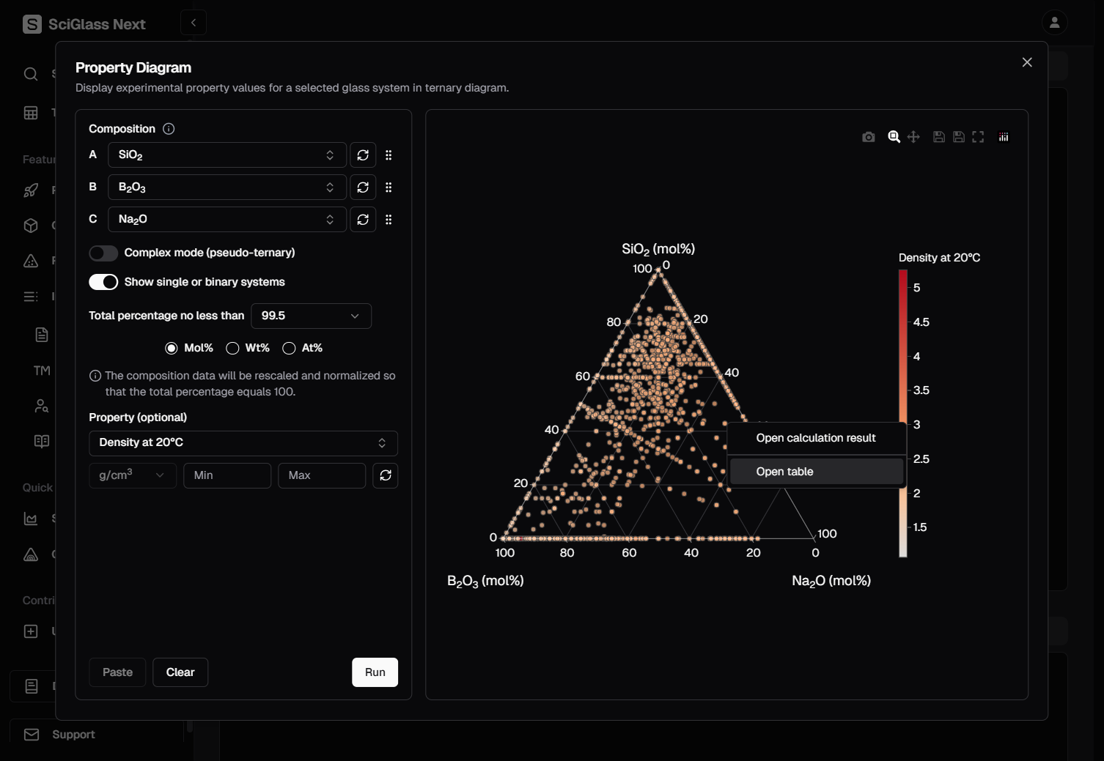Click the Plotly logo icon in plot toolbar
Image resolution: width=1104 pixels, height=761 pixels.
coord(1004,137)
